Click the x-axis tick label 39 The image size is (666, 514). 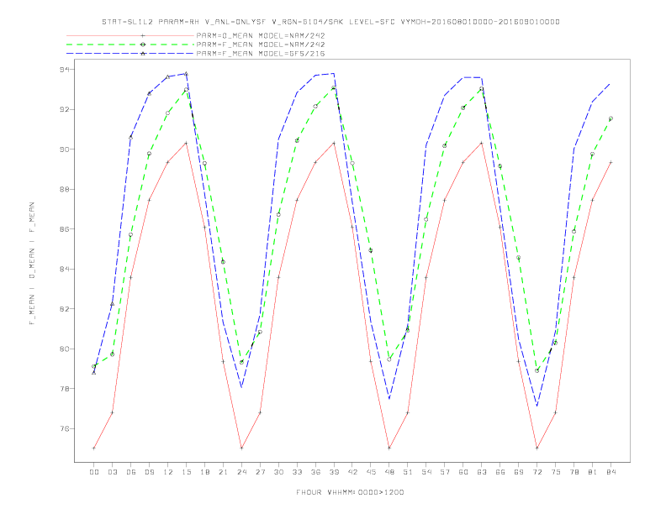point(334,472)
